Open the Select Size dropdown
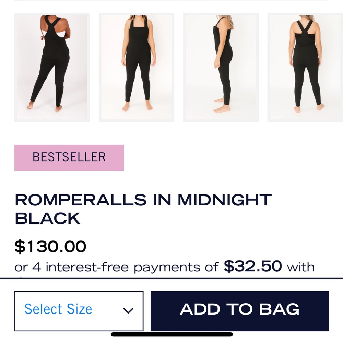This screenshot has height=343, width=343. (79, 311)
